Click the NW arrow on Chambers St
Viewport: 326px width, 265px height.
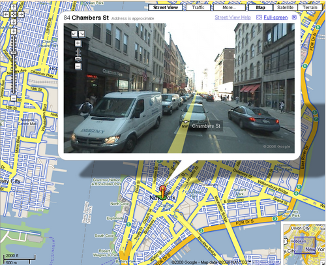click(x=185, y=123)
